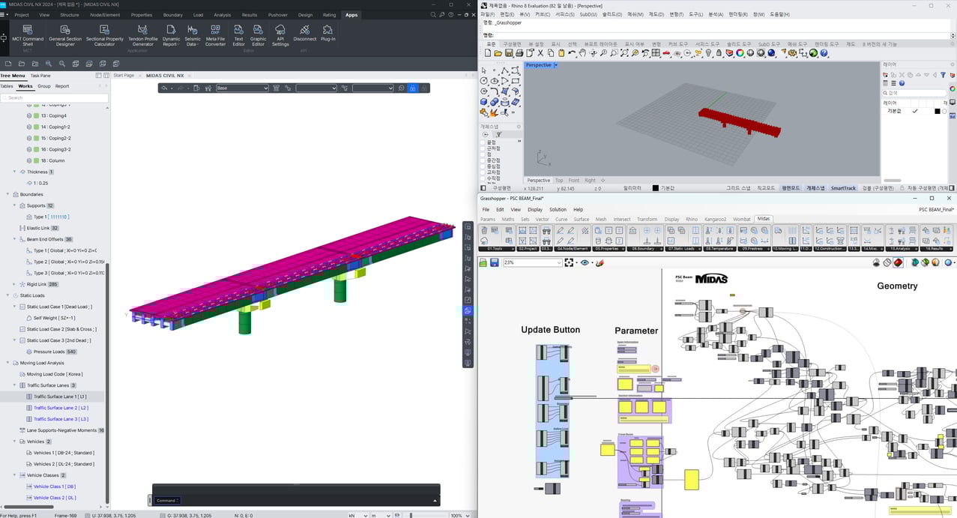Viewport: 957px width, 518px height.
Task: Click the preview eye icon in Grasshopper toolbar
Action: [x=584, y=263]
